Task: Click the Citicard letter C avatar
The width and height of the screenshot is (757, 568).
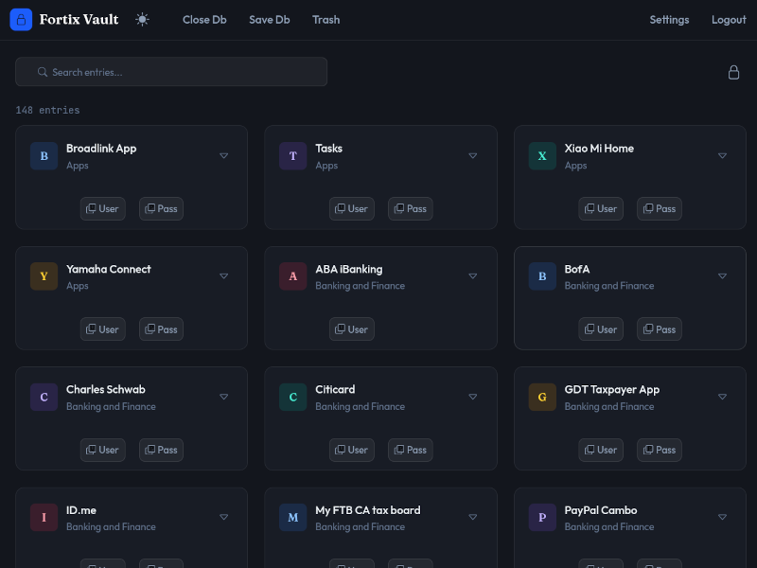Action: pos(293,397)
